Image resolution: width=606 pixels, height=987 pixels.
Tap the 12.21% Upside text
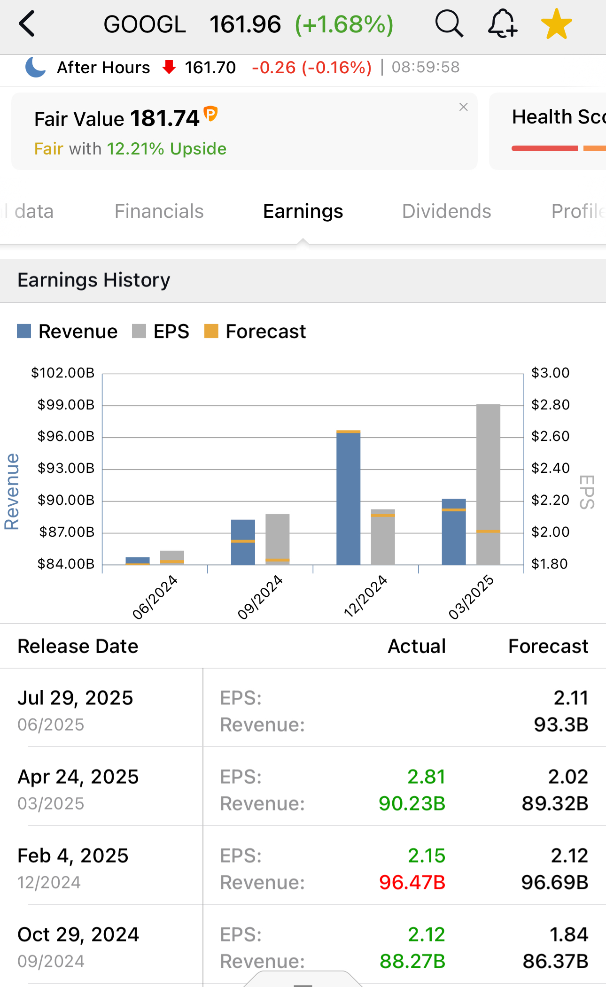[167, 149]
